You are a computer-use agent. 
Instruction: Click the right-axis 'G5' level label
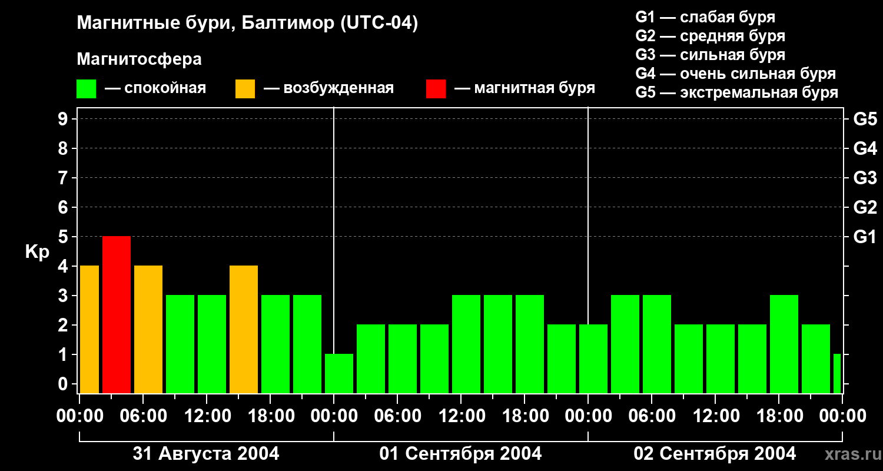865,120
